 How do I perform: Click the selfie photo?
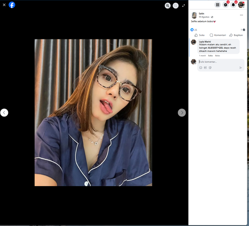pos(93,113)
